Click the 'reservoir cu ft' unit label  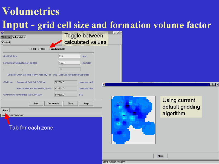tap(86, 82)
